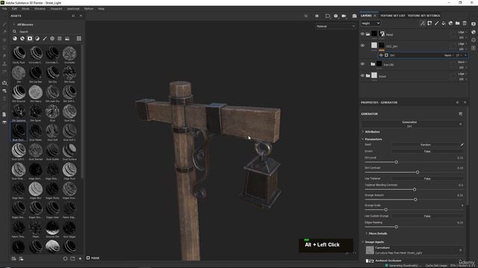Open camera settings icon in viewport toolbar
Screen dimensions: 478x268
(344, 16)
